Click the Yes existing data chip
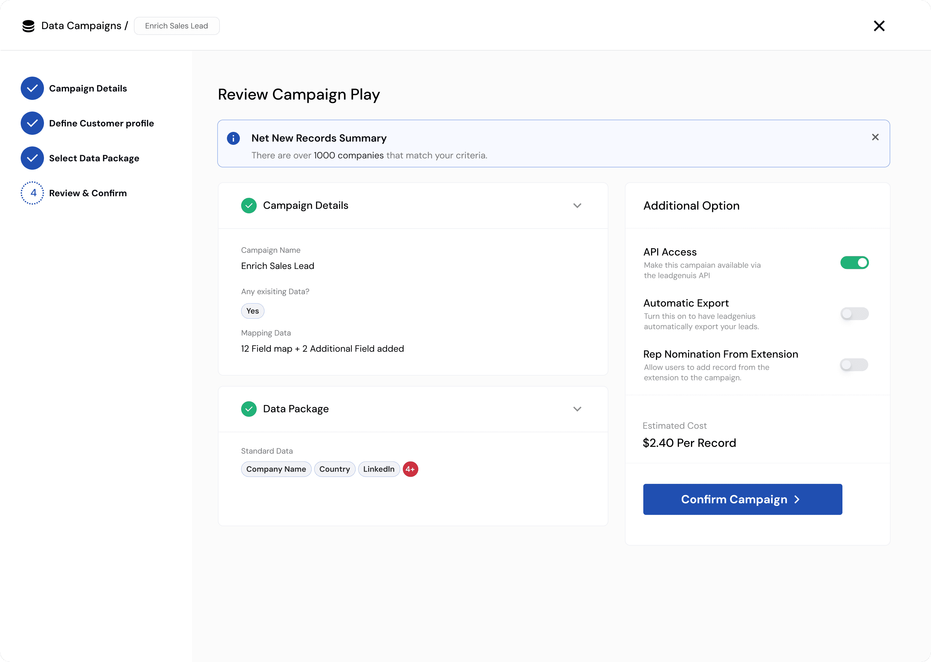The width and height of the screenshot is (931, 662). click(x=252, y=311)
